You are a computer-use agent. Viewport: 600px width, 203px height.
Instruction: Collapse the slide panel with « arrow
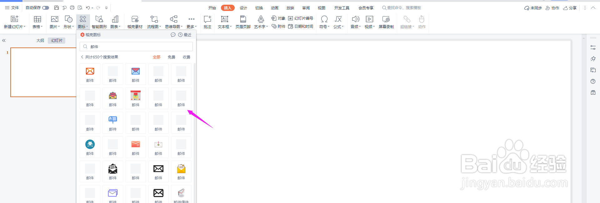[x=4, y=41]
